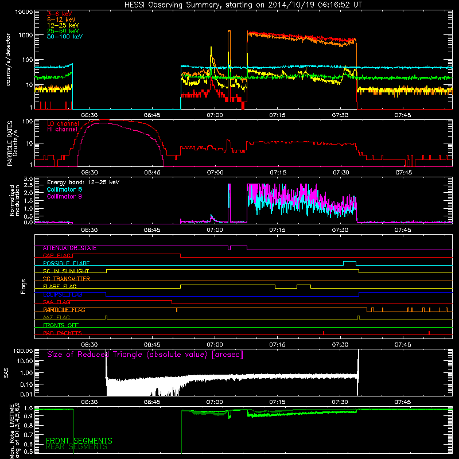Image resolution: width=459 pixels, height=459 pixels.
Task: Click the SAA_FLAG label
Action: (56, 302)
